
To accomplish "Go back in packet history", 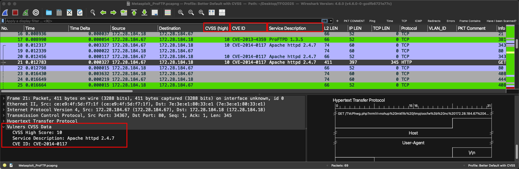I will (x=103, y=12).
